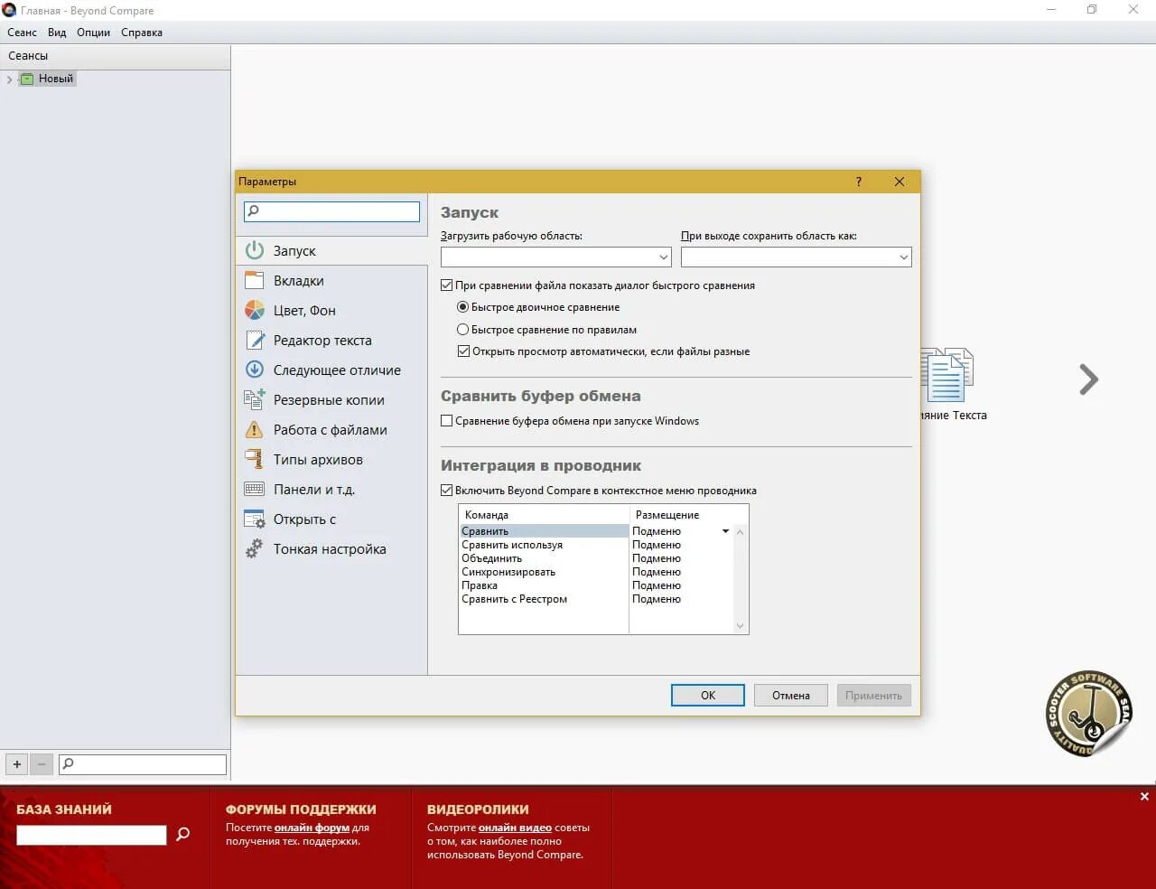
Task: Select Следующее отличие arrow icon
Action: point(255,370)
